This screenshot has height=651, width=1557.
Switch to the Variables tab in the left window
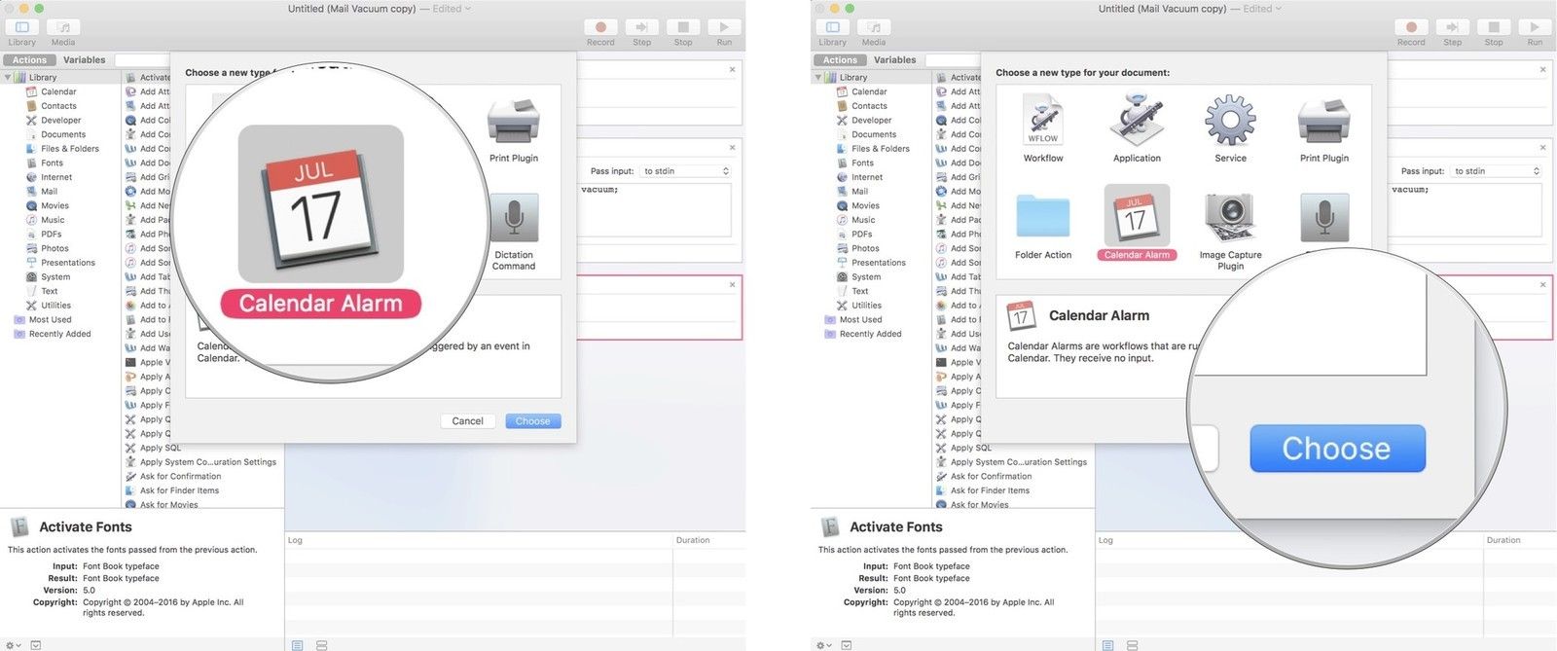point(84,60)
